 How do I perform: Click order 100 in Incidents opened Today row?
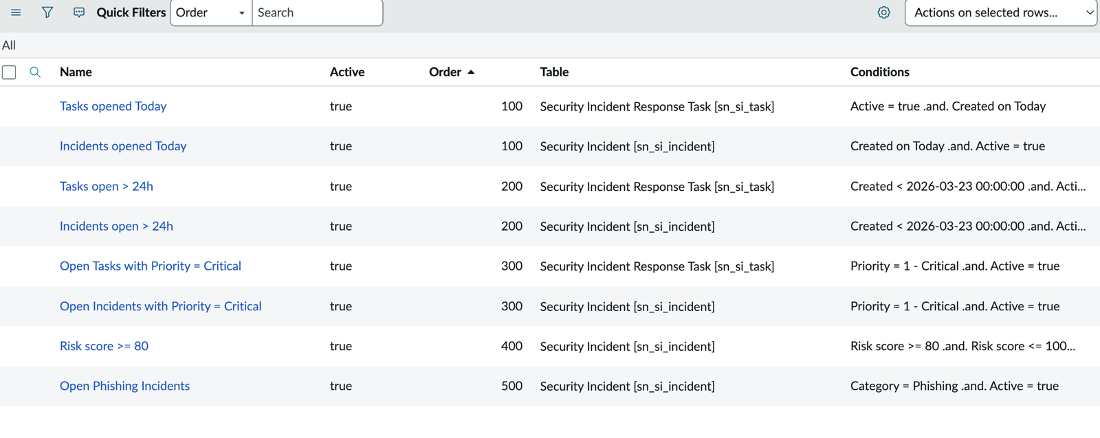coord(511,146)
